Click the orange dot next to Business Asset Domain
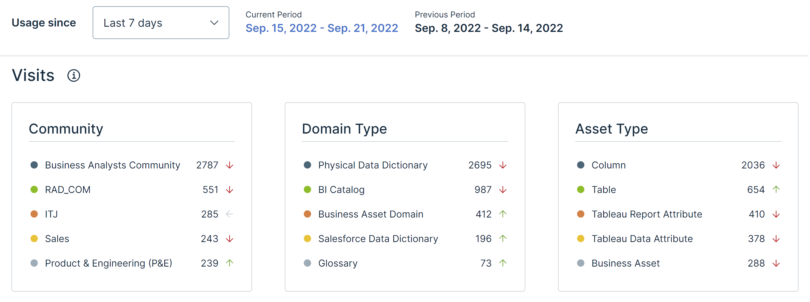810x302 pixels. click(x=307, y=214)
